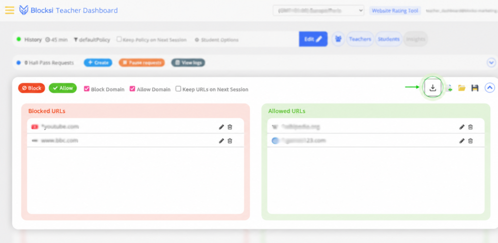The width and height of the screenshot is (498, 243).
Task: Click the yellow open folder icon
Action: click(x=462, y=88)
